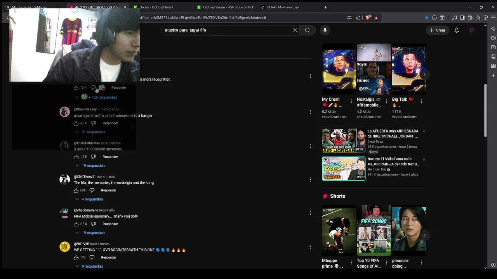Show next shorts with top shelf arrow
Viewport: 497px width, 279px height.
coord(425,74)
